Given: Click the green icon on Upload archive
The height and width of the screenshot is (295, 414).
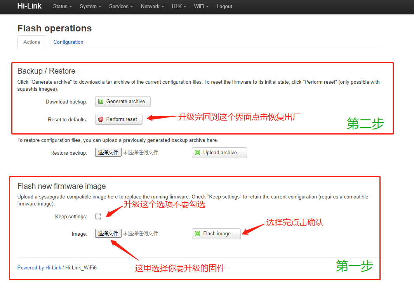Looking at the screenshot, I should pyautogui.click(x=198, y=153).
